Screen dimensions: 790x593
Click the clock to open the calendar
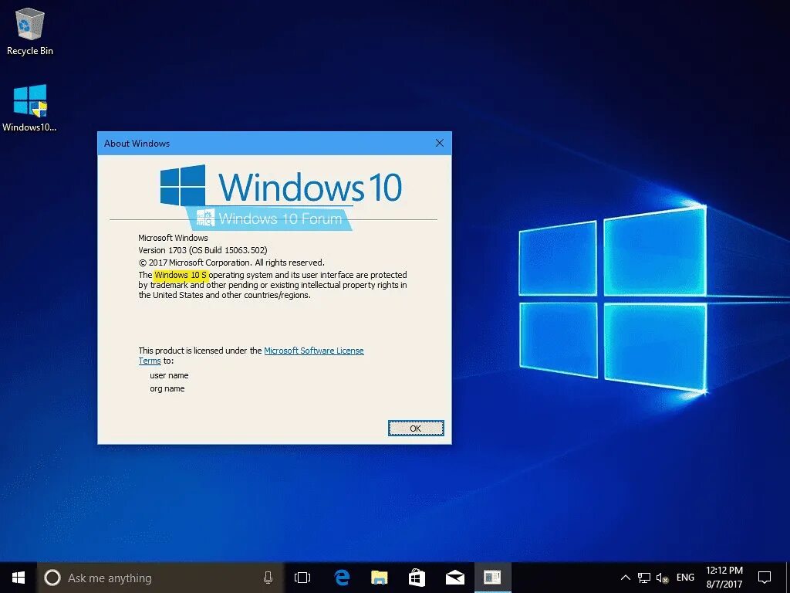[724, 577]
